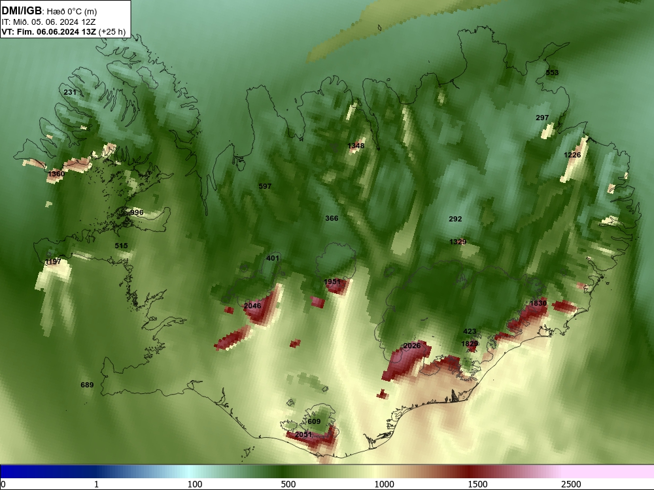The width and height of the screenshot is (654, 490).
Task: Pick the map value 1226
Action: coord(572,155)
